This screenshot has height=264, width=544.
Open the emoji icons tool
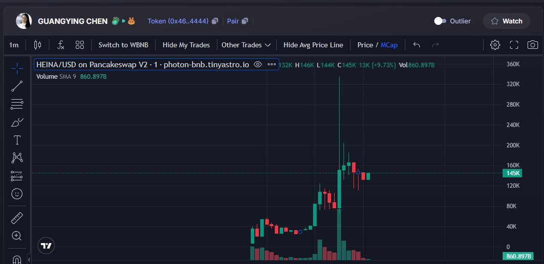17,194
